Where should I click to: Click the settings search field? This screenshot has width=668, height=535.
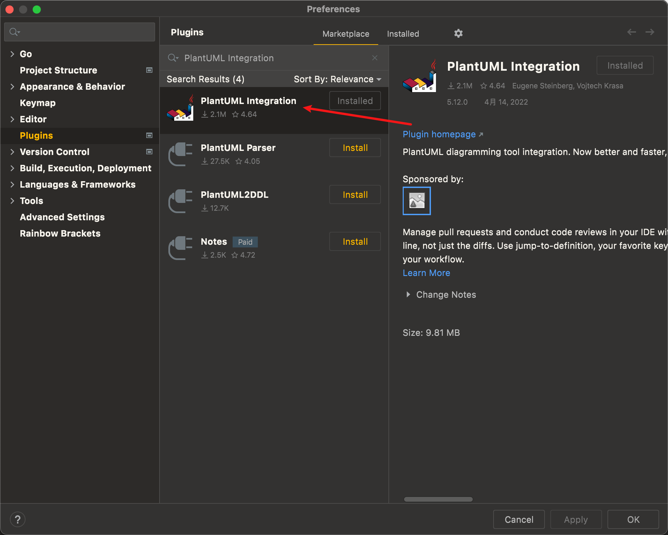point(80,32)
